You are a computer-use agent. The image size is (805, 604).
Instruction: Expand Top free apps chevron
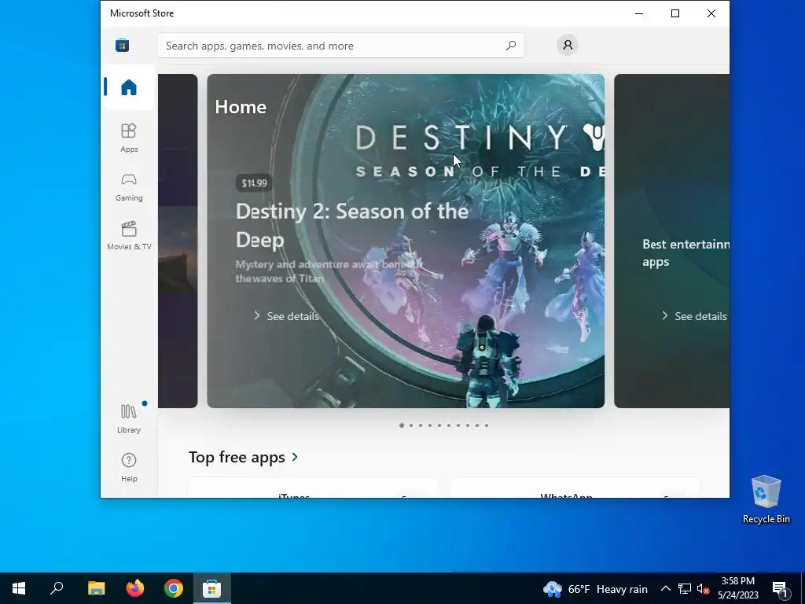(295, 457)
